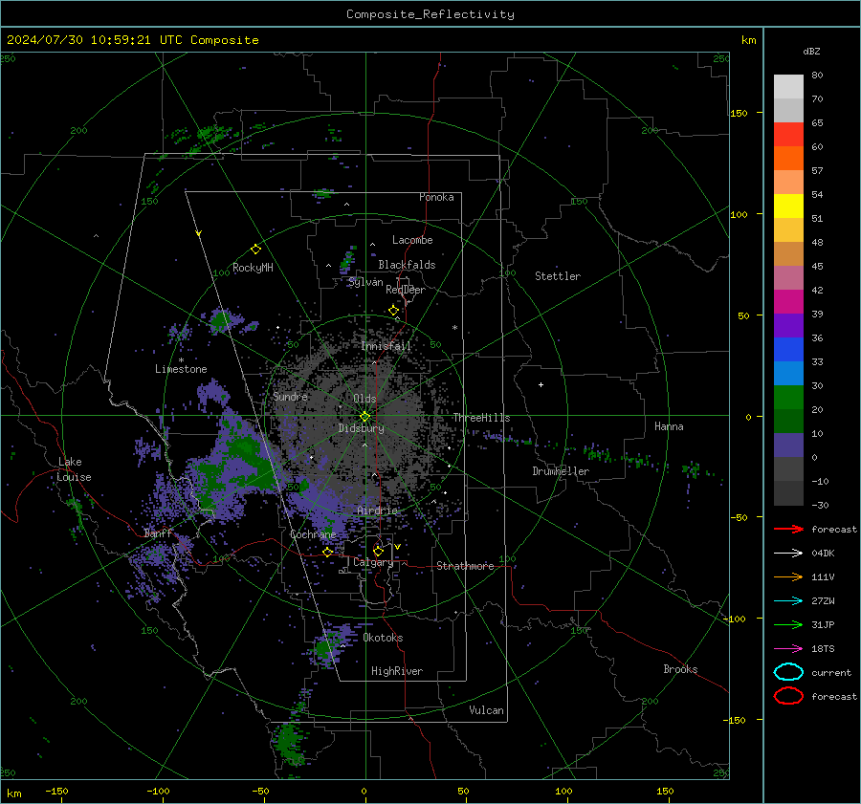Click the red forecast ellipse icon

[x=788, y=696]
